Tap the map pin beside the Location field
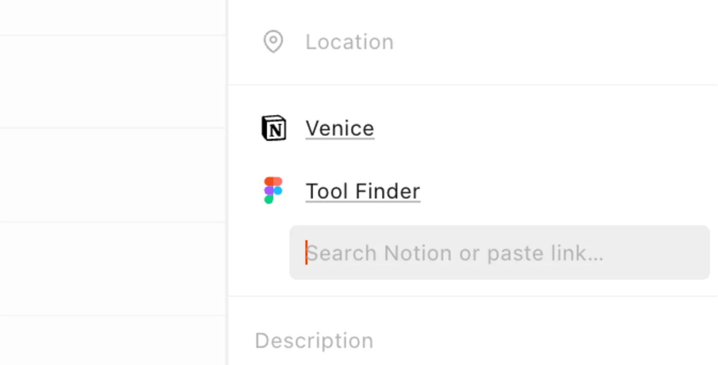 pyautogui.click(x=273, y=42)
